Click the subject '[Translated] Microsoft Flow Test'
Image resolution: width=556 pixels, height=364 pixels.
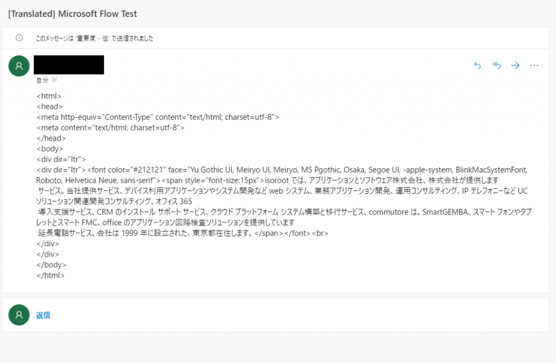72,14
